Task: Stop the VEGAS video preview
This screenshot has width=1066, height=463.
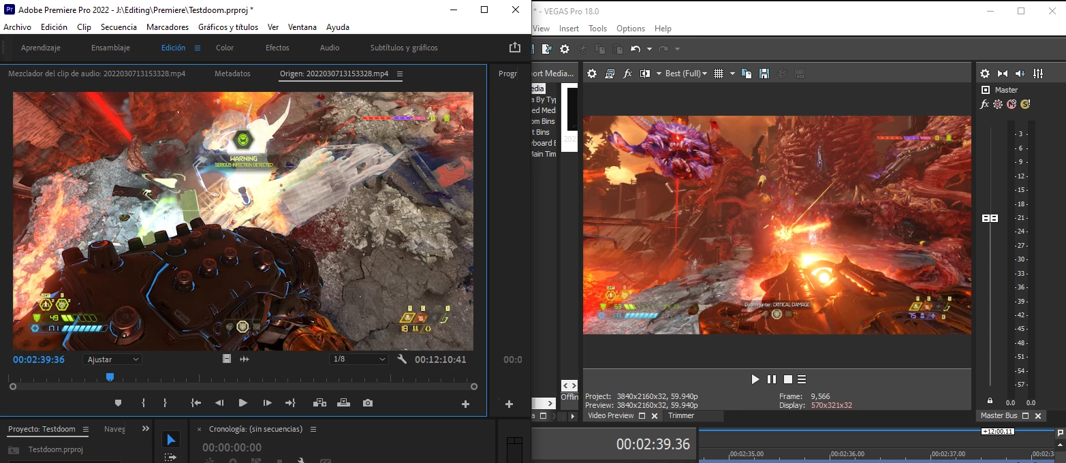Action: click(x=787, y=379)
